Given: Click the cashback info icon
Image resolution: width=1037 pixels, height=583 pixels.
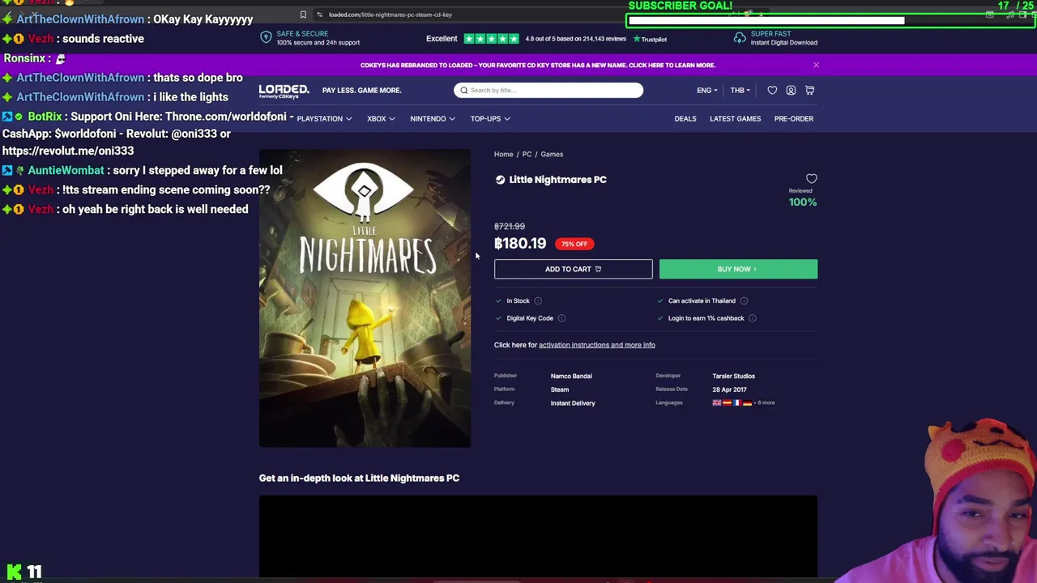Looking at the screenshot, I should (753, 318).
